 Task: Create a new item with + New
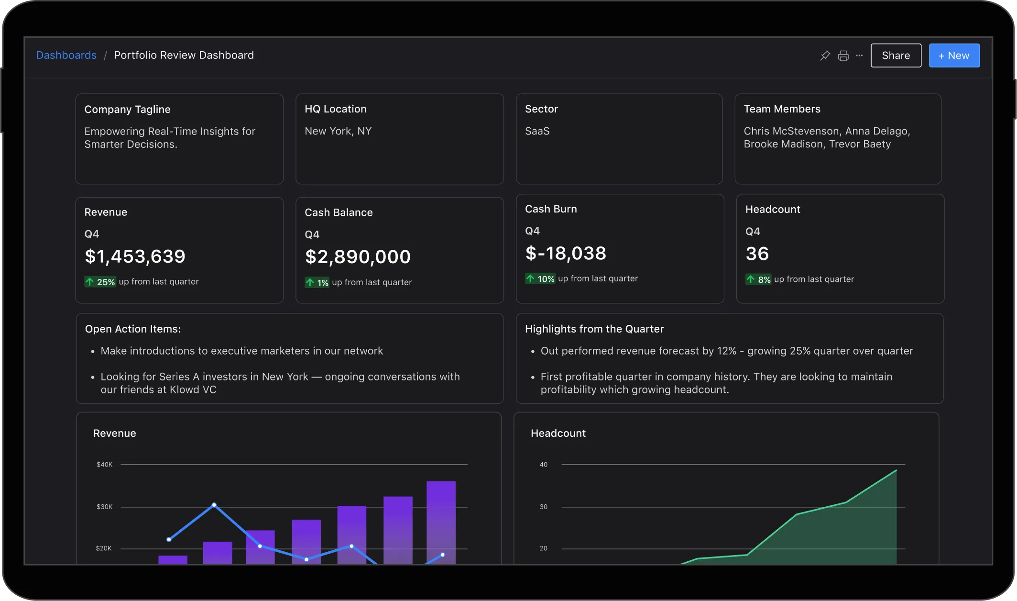(954, 56)
